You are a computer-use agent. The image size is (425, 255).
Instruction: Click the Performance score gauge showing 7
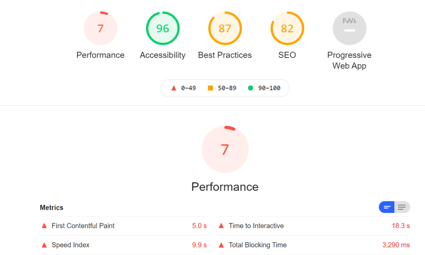click(100, 28)
